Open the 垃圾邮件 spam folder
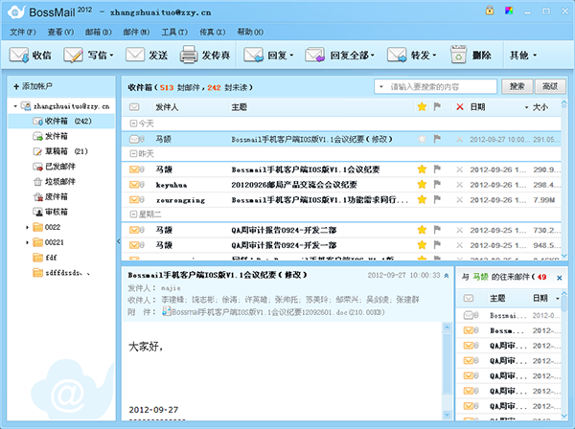575x429 pixels. coord(54,182)
